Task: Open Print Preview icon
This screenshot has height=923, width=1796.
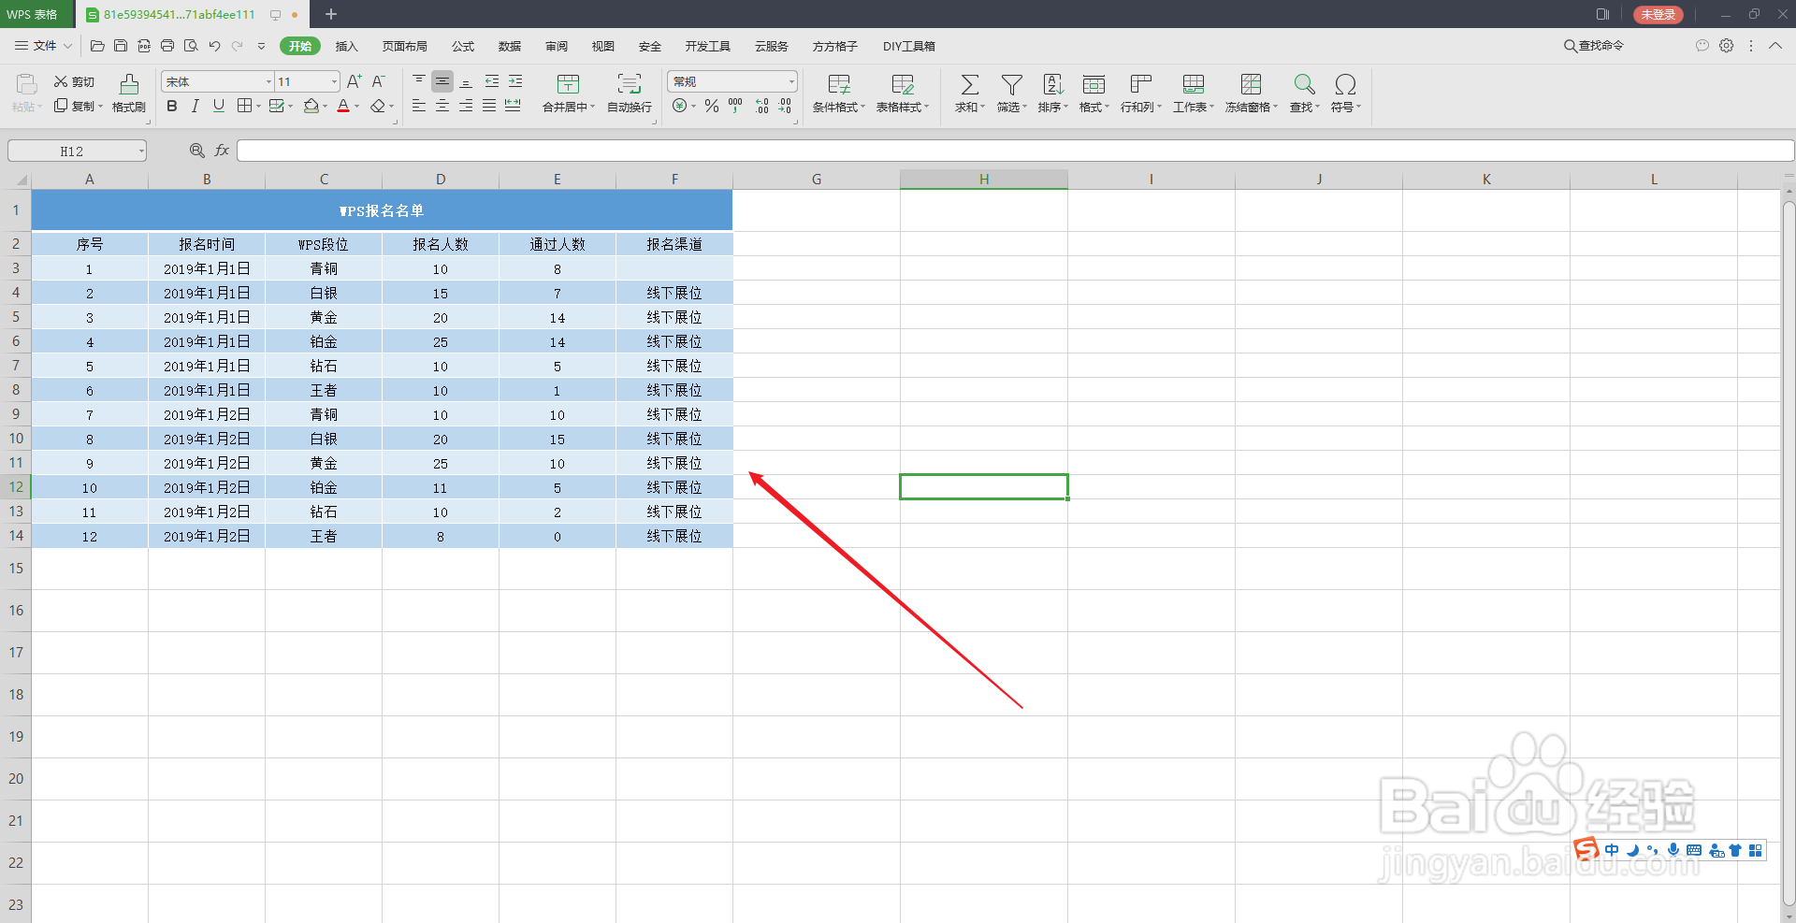Action: pos(191,46)
